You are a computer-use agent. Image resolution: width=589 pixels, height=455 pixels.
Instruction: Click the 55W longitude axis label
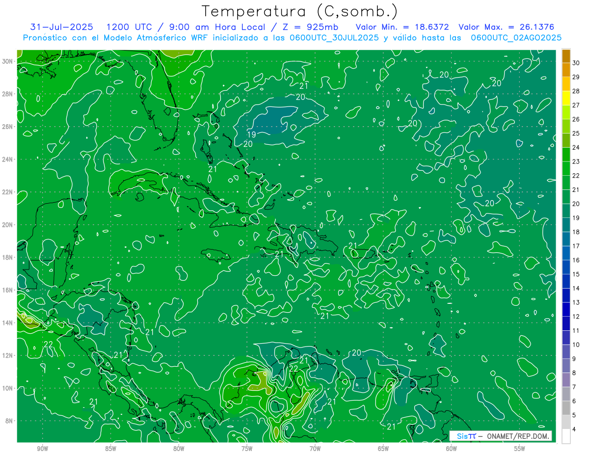point(520,449)
